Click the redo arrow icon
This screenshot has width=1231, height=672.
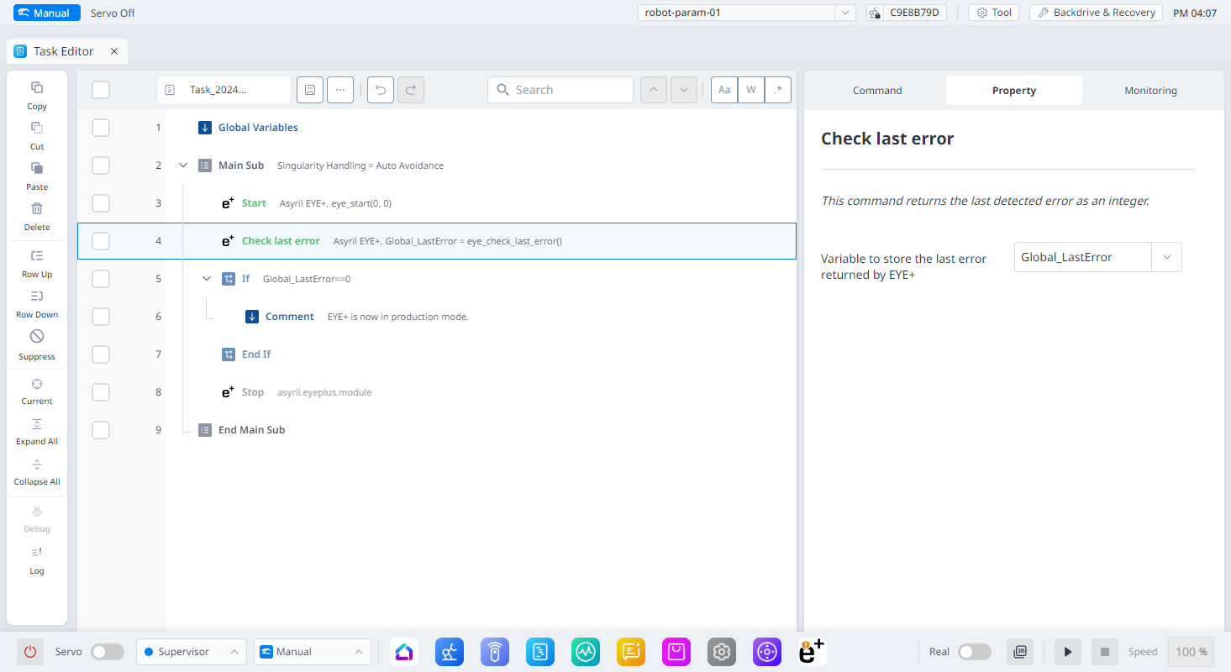click(x=411, y=90)
